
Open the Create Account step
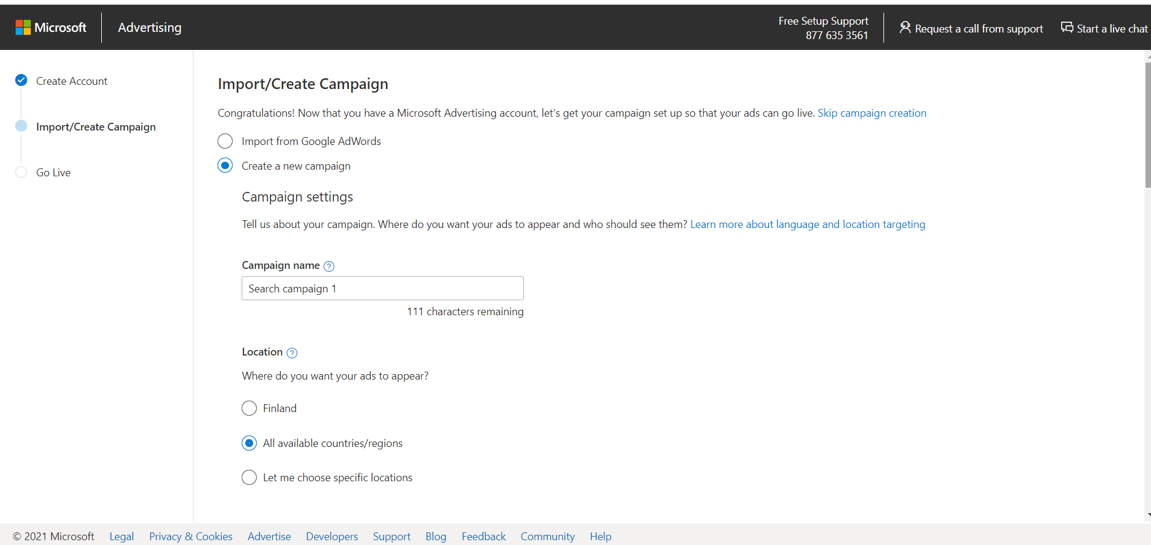pos(72,81)
